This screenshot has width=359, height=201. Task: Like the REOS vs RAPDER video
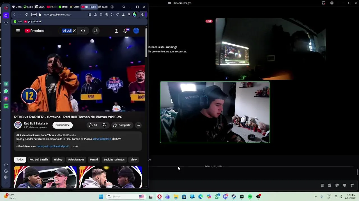click(x=93, y=125)
